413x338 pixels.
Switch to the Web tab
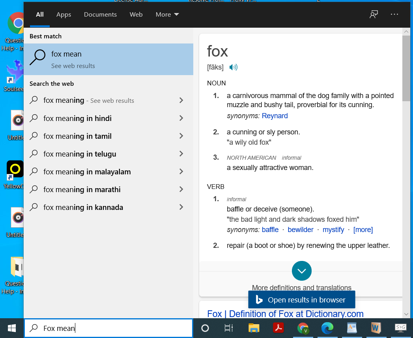point(136,15)
